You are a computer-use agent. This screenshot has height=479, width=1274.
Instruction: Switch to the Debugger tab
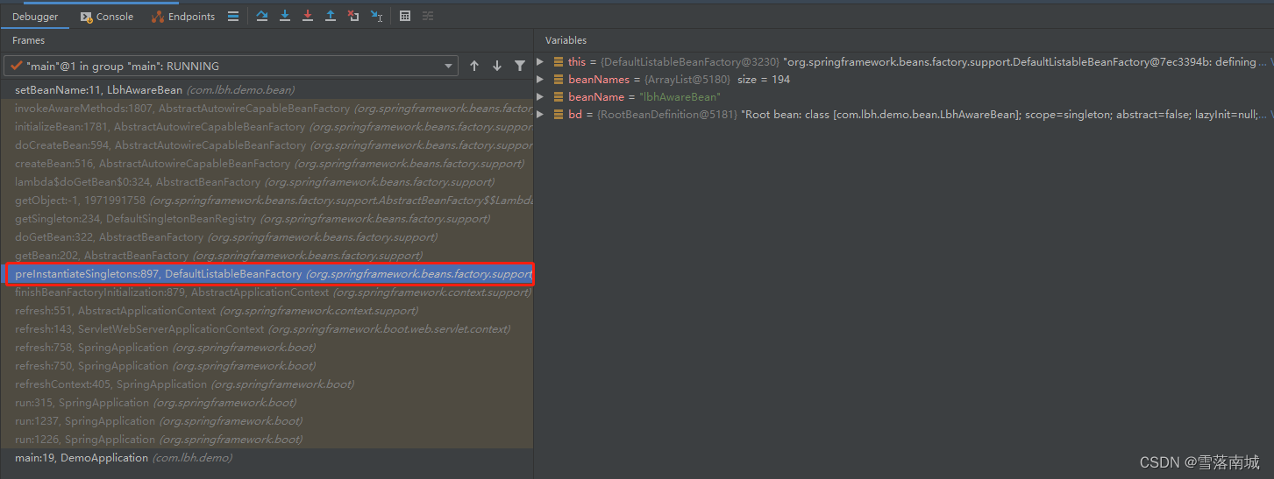(34, 17)
